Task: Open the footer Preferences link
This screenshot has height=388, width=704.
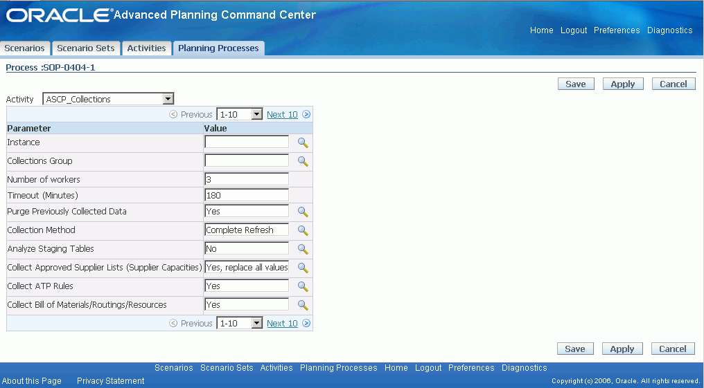Action: tap(471, 368)
